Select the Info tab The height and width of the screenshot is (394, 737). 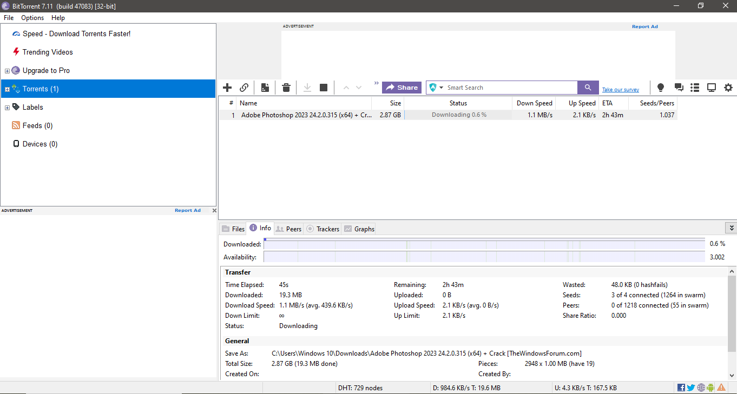[260, 228]
